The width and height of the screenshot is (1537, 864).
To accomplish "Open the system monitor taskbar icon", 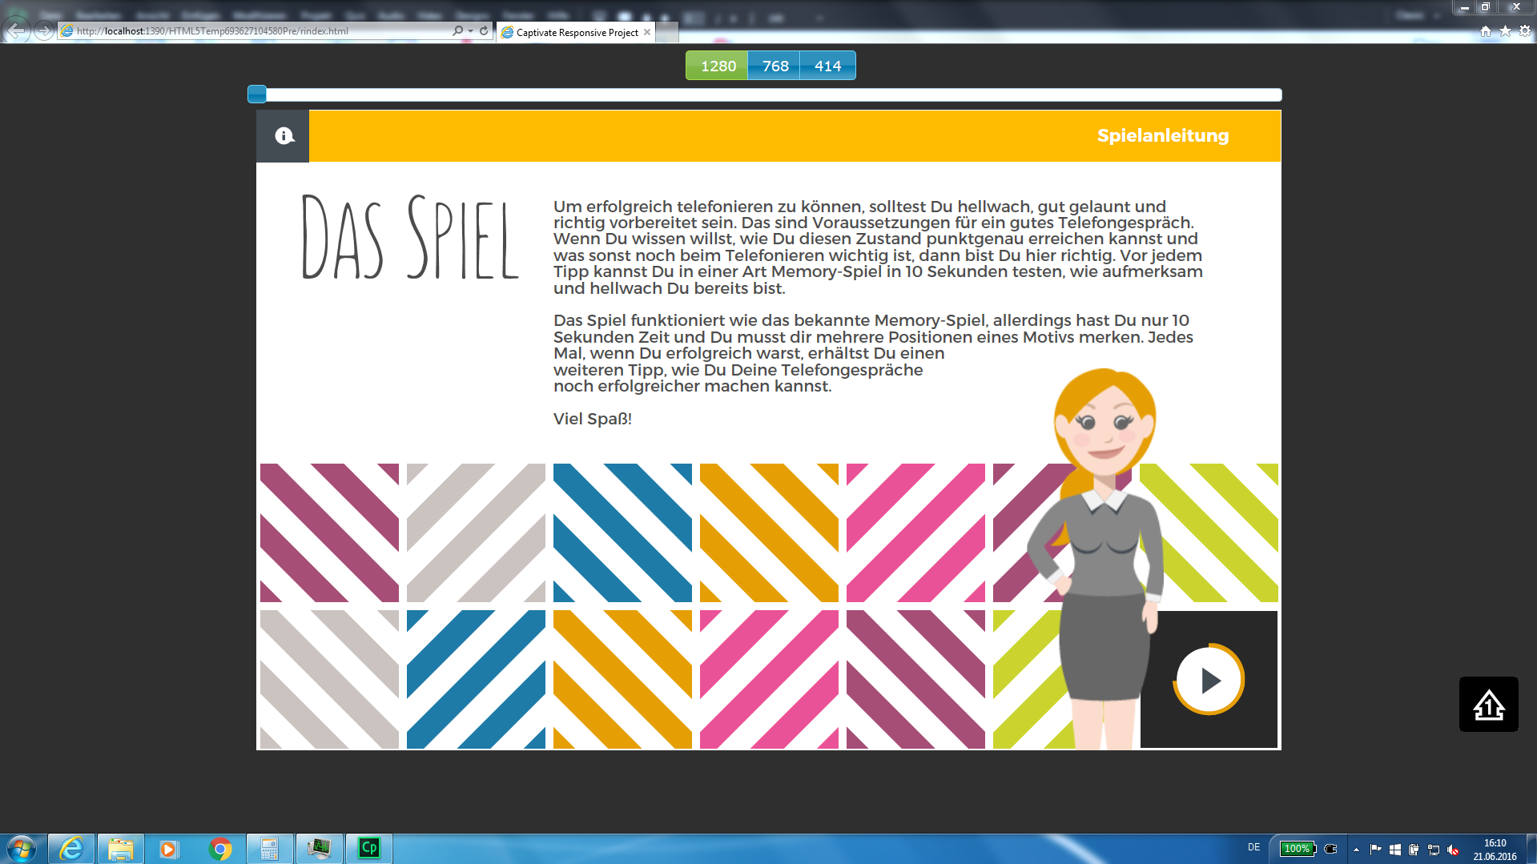I will click(319, 848).
